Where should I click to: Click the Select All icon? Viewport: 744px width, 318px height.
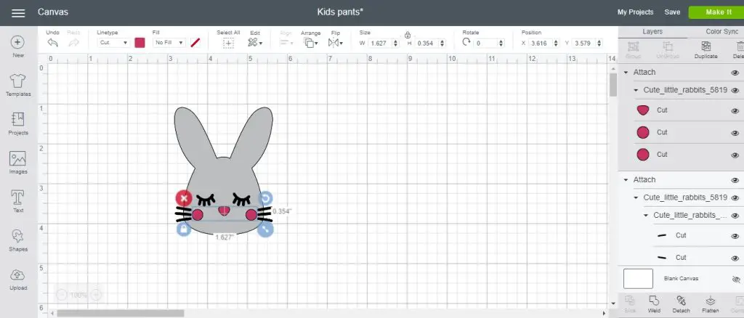coord(228,43)
